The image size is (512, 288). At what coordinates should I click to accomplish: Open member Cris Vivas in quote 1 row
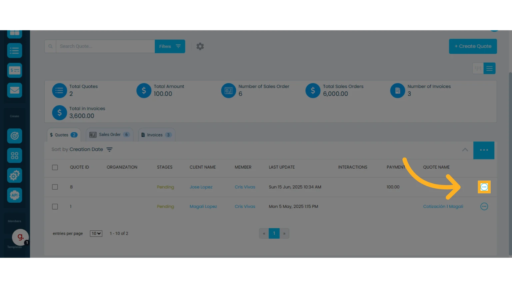click(x=245, y=207)
